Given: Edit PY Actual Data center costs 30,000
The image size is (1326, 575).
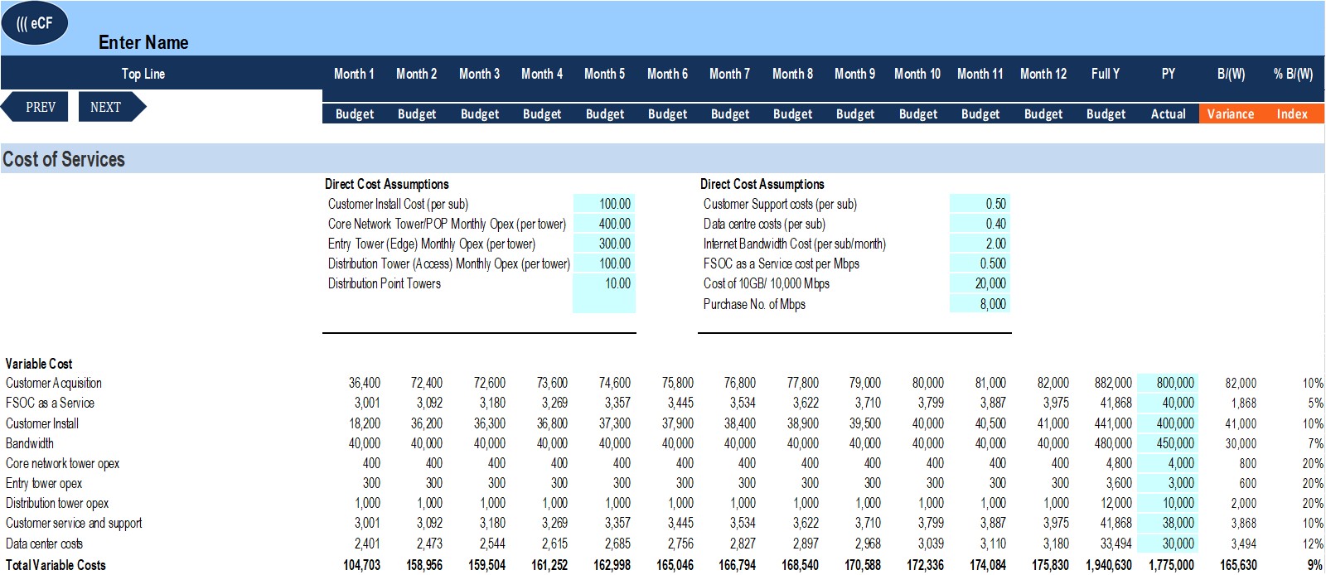Looking at the screenshot, I should click(x=1167, y=544).
